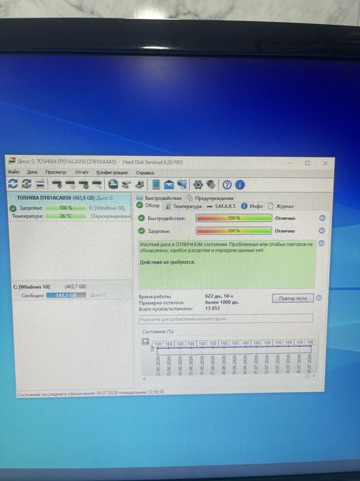Viewport: 360px width, 481px height.
Task: Click the refresh disk status icon
Action: pos(13,184)
